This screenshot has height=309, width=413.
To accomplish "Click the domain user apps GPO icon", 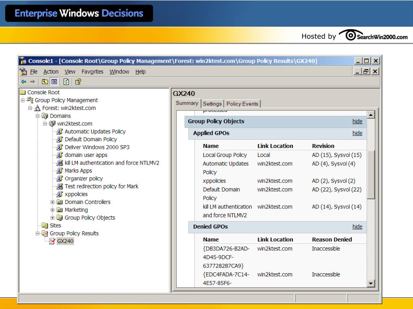I will (60, 155).
